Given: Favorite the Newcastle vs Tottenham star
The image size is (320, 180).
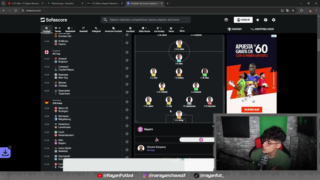Looking at the screenshot, I should click(127, 92).
